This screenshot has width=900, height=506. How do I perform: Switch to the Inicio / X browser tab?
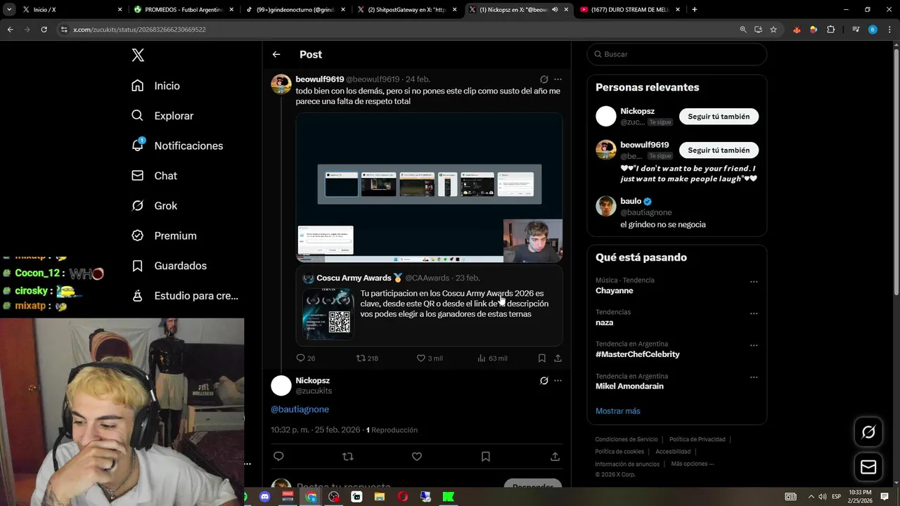click(x=72, y=10)
